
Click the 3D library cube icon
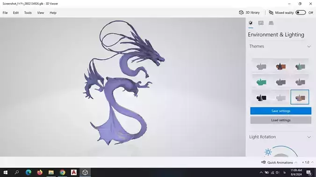[x=241, y=13]
